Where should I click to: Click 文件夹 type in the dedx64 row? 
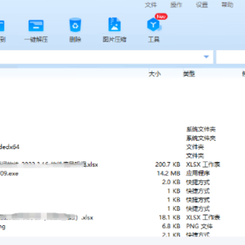(195, 147)
